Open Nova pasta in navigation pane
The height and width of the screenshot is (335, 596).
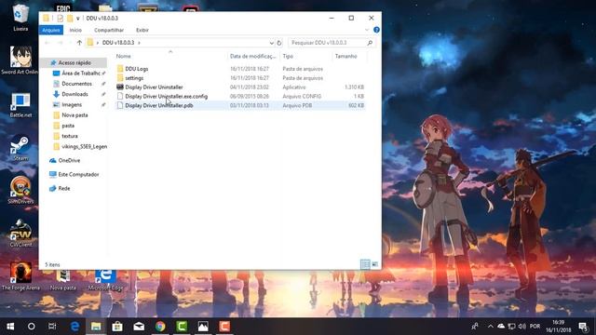tap(74, 114)
